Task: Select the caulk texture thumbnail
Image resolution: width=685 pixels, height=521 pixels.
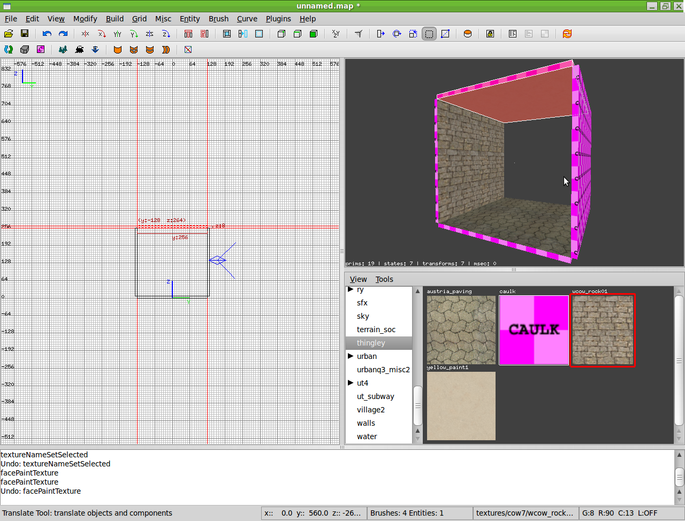Action: coord(534,330)
